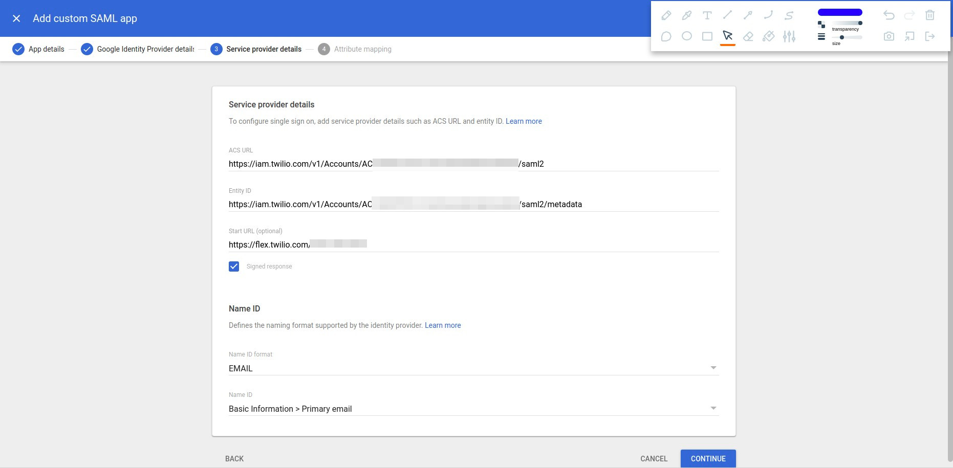Exit the annotation toolbar
The width and height of the screenshot is (953, 468).
point(930,36)
